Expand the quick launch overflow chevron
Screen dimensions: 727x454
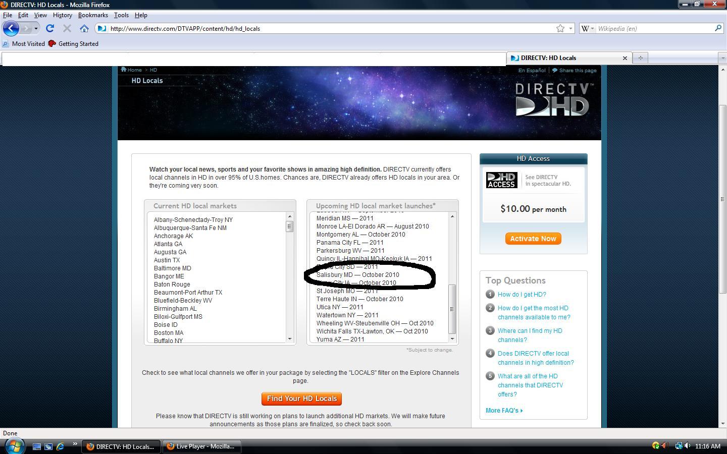pos(75,444)
